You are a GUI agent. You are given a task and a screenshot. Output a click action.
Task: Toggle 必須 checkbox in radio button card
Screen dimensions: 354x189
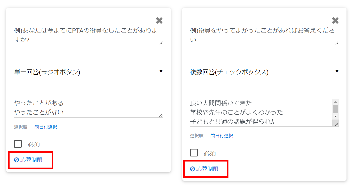18,144
